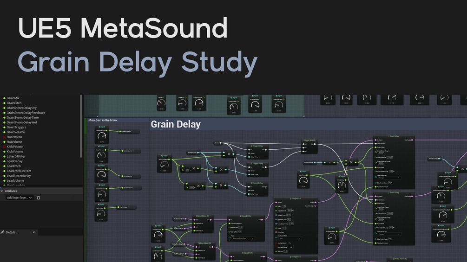
Task: Click the ChordVolume output node in Main Gain
Action: pyautogui.click(x=129, y=132)
